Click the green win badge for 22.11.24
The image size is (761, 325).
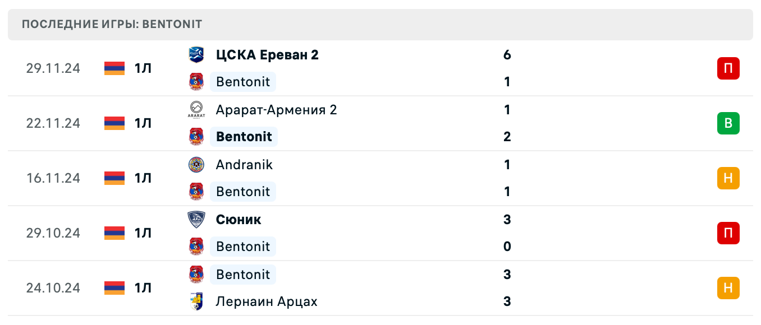pyautogui.click(x=728, y=123)
